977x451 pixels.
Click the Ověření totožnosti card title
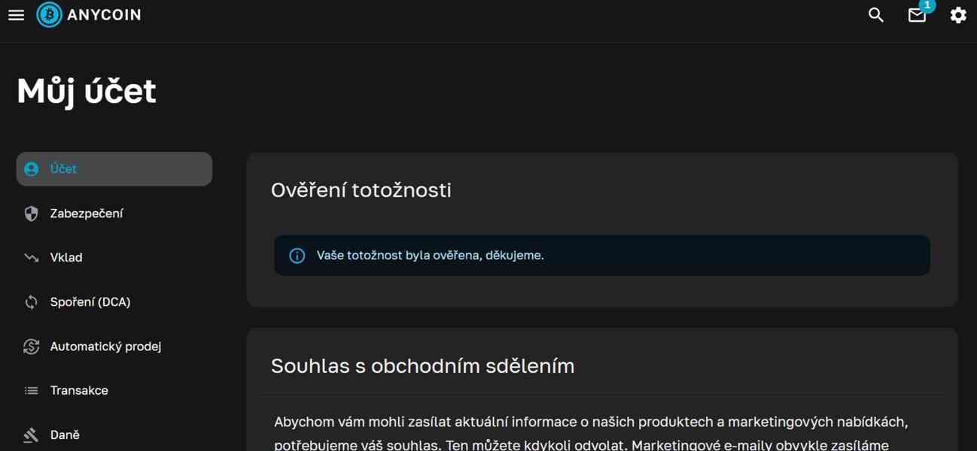[361, 190]
